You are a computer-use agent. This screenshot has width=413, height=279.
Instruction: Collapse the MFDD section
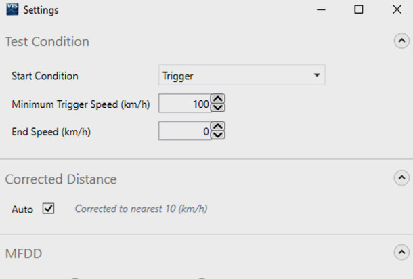pos(401,253)
